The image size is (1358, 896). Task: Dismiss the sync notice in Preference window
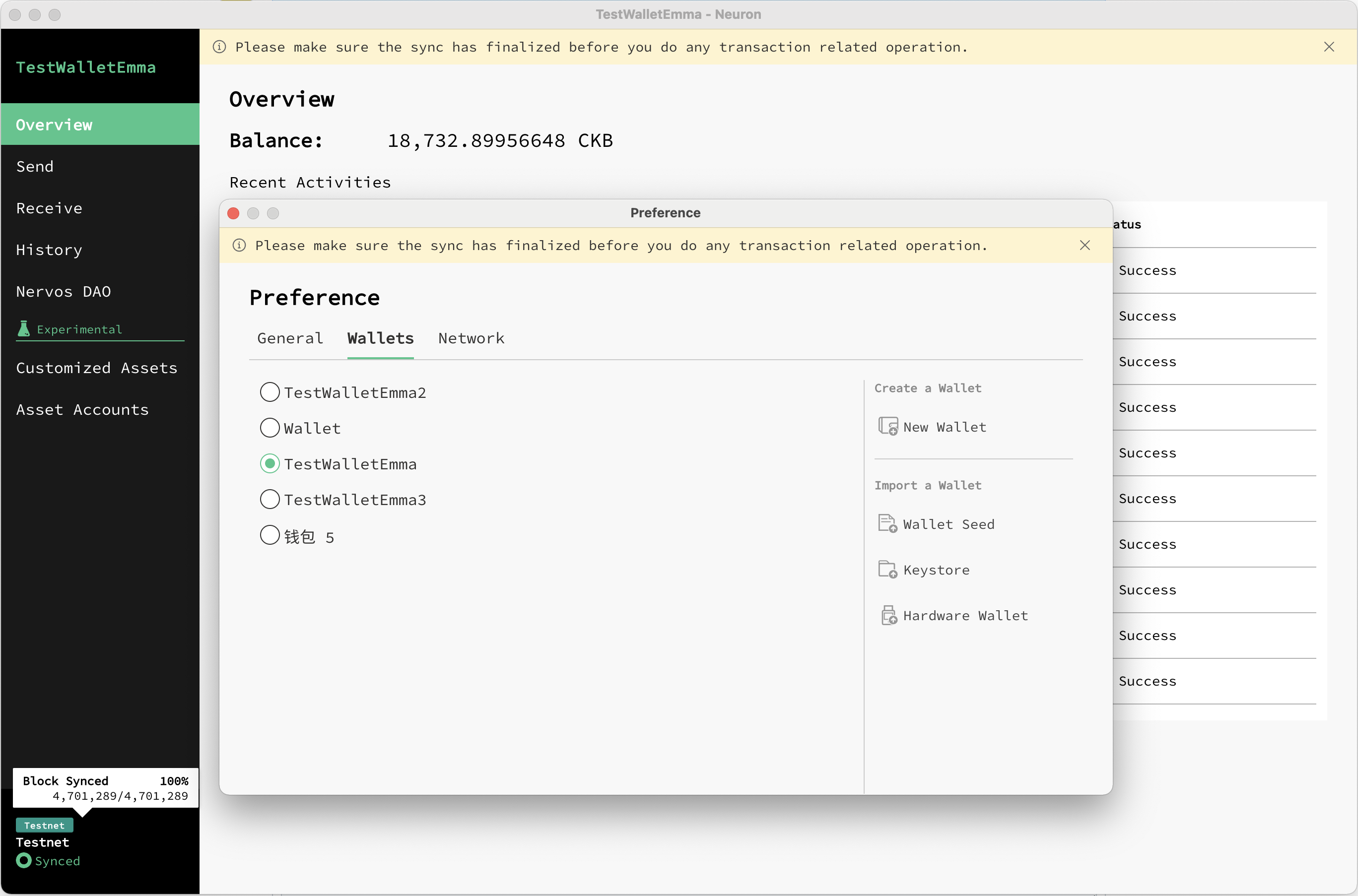click(1085, 245)
